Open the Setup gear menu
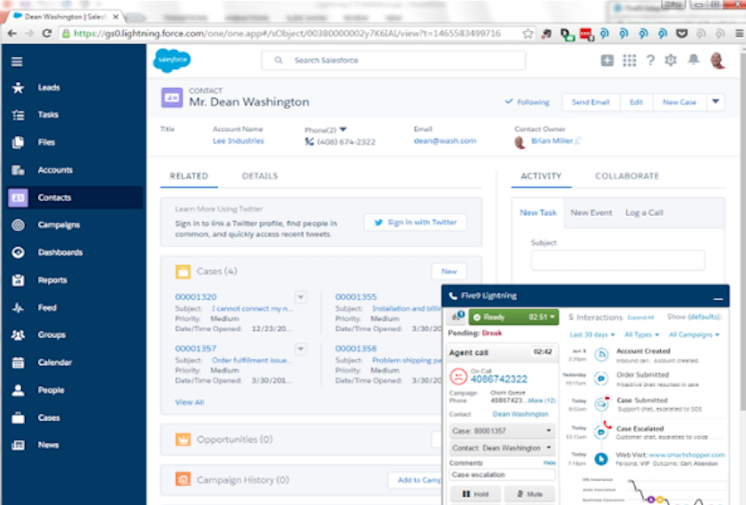This screenshot has height=505, width=746. pyautogui.click(x=671, y=61)
